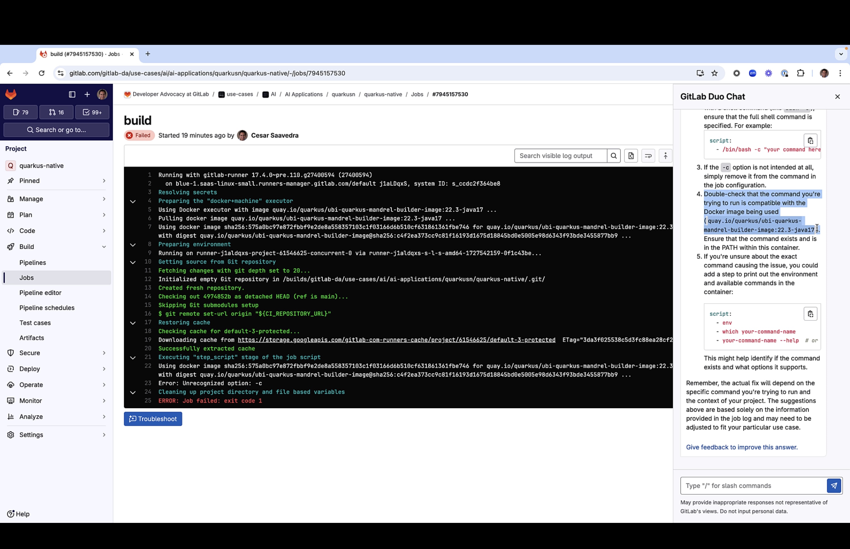Image resolution: width=850 pixels, height=549 pixels.
Task: Go back in browser history
Action: click(x=10, y=73)
